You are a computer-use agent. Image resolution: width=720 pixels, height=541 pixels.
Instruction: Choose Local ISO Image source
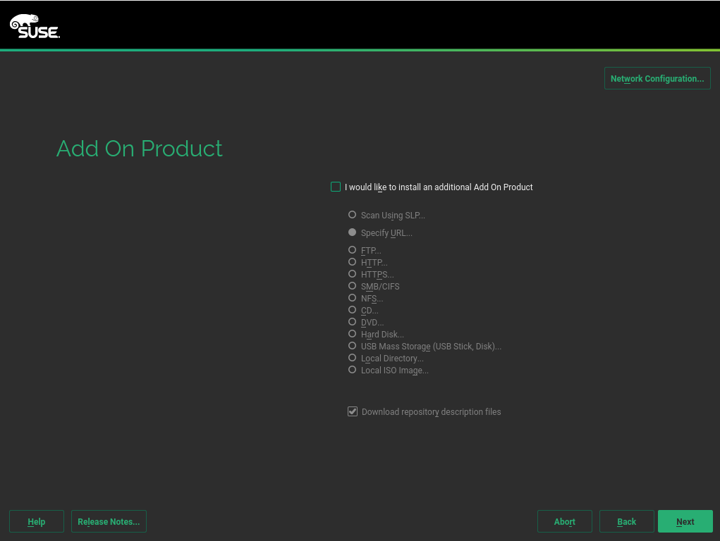pos(353,370)
